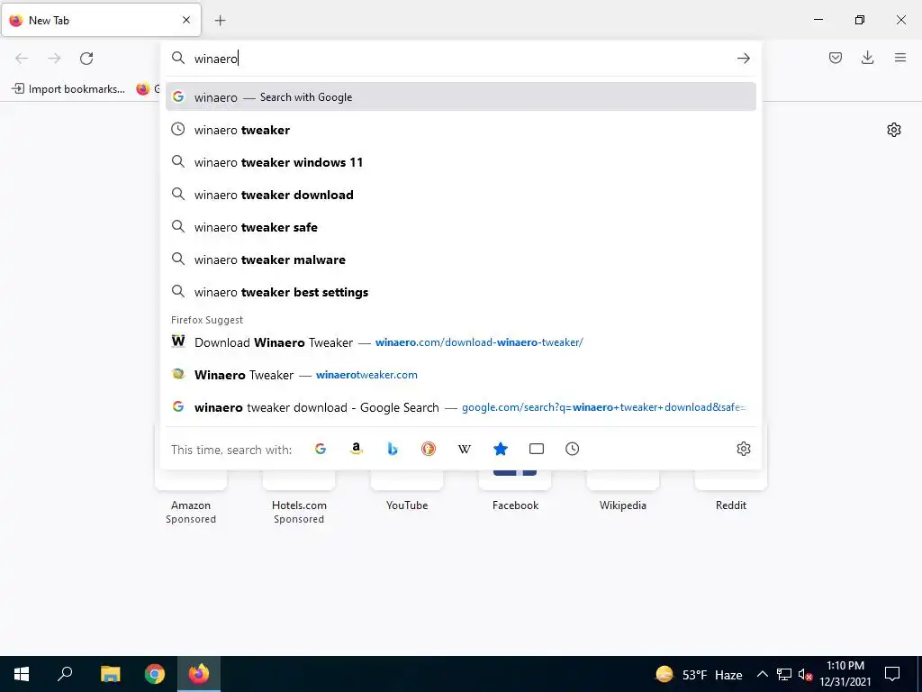Click the Go arrow in the address bar
The image size is (922, 692).
(743, 59)
